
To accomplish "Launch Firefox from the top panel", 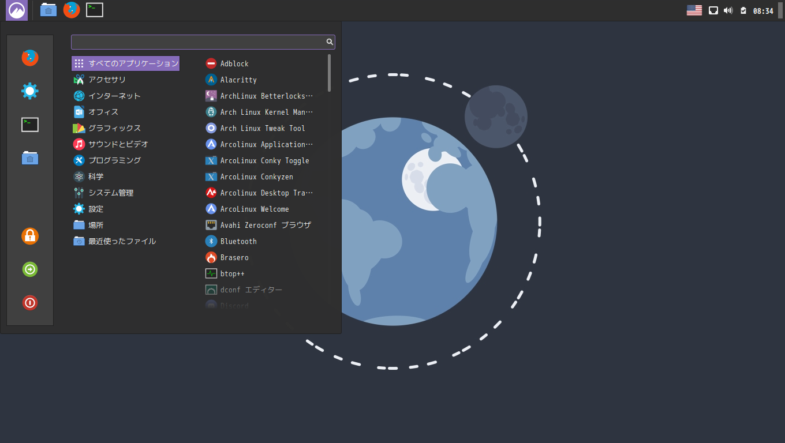I will click(x=72, y=10).
